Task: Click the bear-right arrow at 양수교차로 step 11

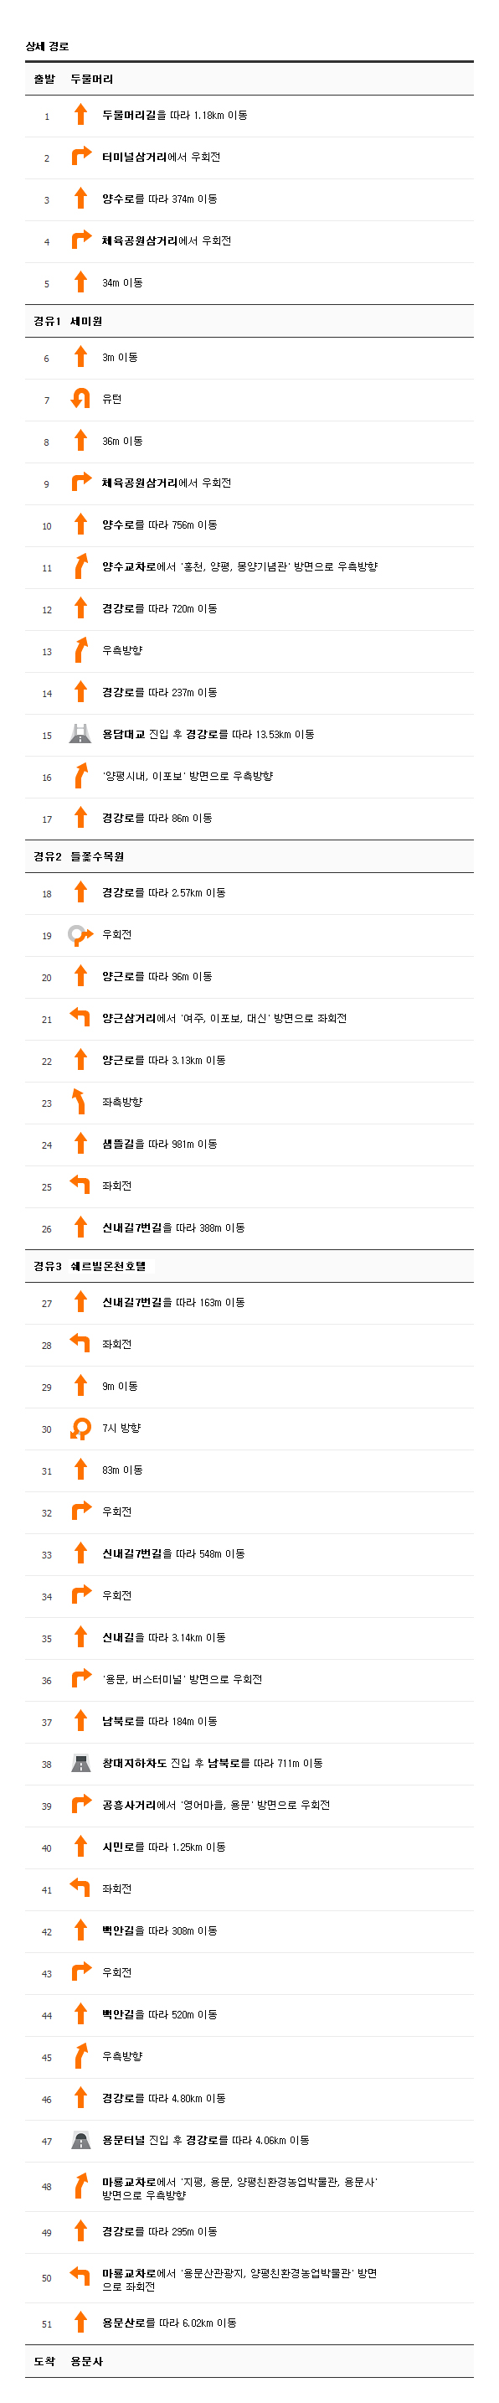Action: coord(80,566)
